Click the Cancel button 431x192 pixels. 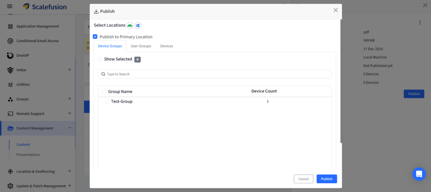pos(303,179)
